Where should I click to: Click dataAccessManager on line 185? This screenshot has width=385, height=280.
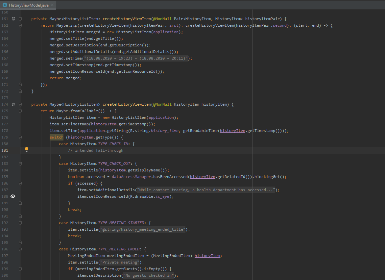tap(132, 177)
